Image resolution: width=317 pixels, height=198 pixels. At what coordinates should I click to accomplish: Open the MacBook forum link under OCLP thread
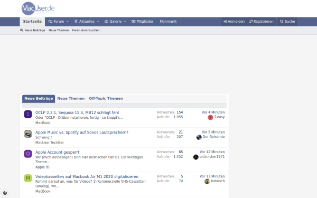coord(43,123)
